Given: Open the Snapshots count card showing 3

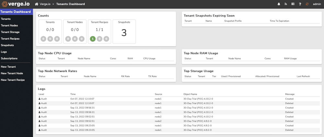Looking at the screenshot, I should pyautogui.click(x=124, y=32).
